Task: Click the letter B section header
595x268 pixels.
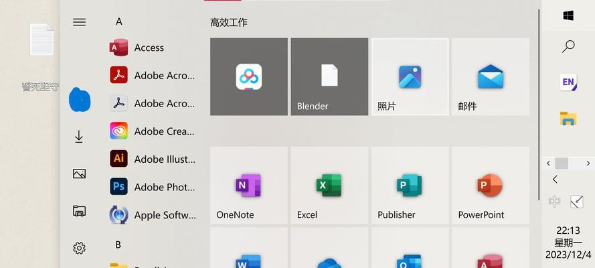Action: [x=118, y=245]
